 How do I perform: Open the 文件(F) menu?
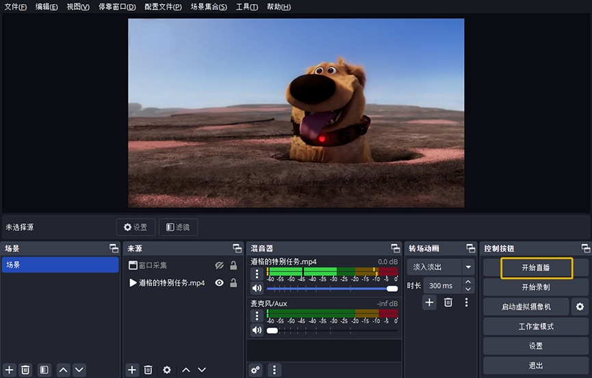[15, 7]
